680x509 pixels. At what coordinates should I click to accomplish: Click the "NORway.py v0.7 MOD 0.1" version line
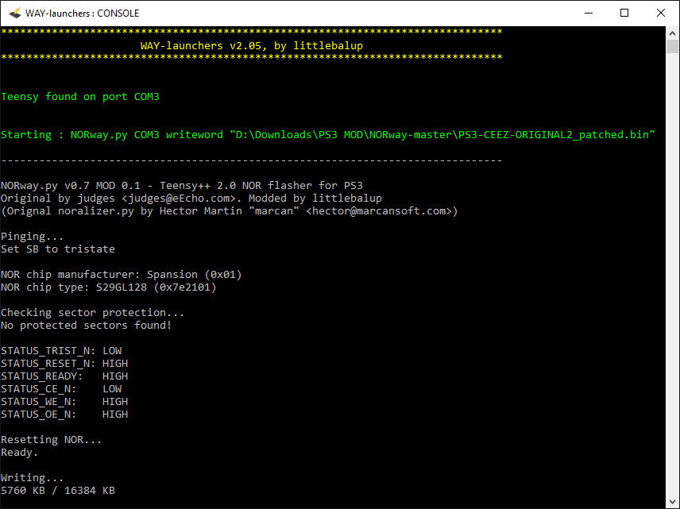point(182,186)
